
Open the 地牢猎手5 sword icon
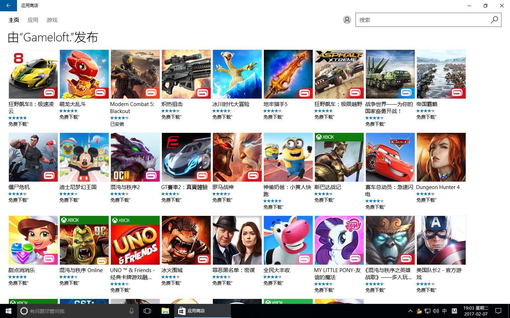288,74
